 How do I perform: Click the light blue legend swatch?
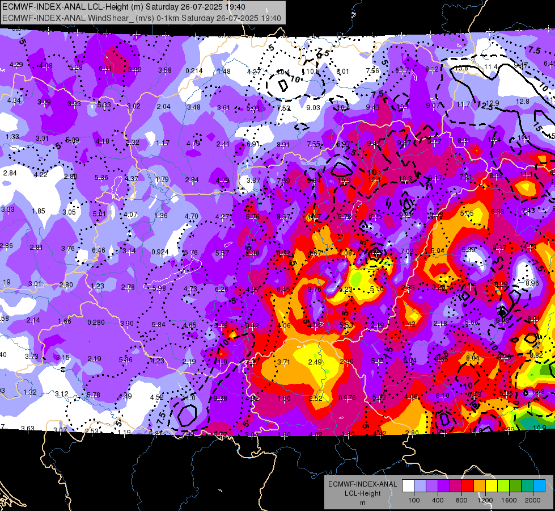click(420, 486)
